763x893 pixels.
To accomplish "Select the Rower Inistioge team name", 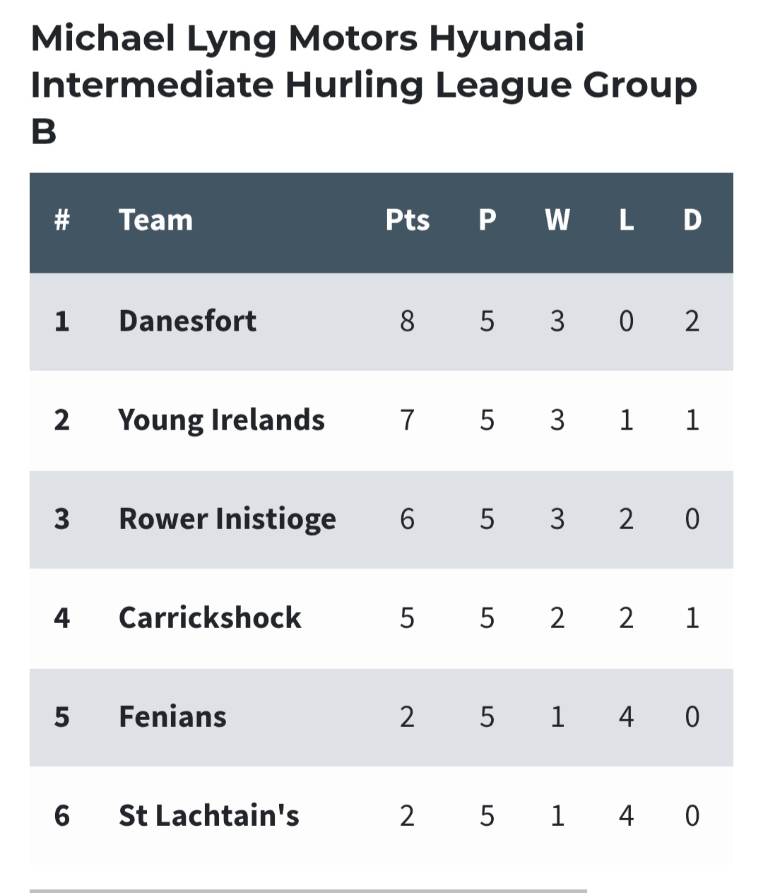I will [227, 519].
